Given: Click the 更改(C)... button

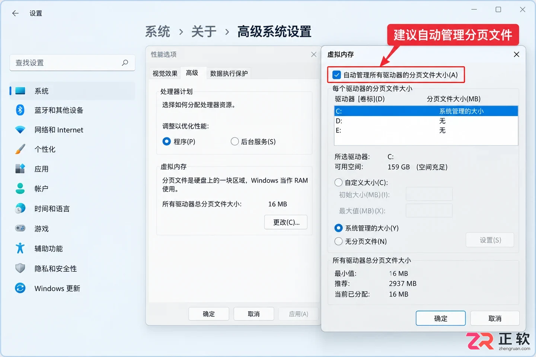Looking at the screenshot, I should point(286,222).
